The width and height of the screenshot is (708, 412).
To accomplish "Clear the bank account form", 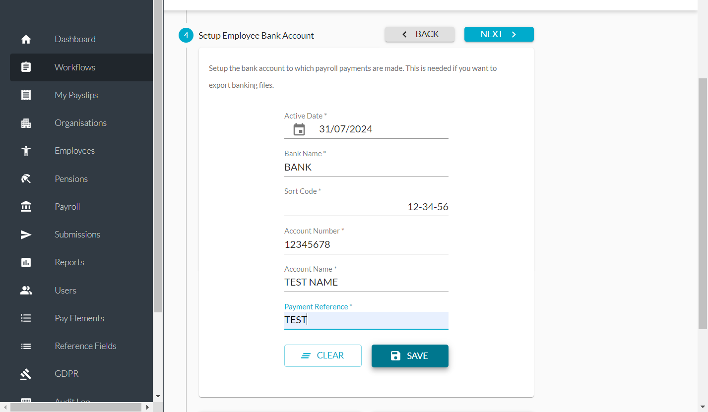I will (323, 355).
